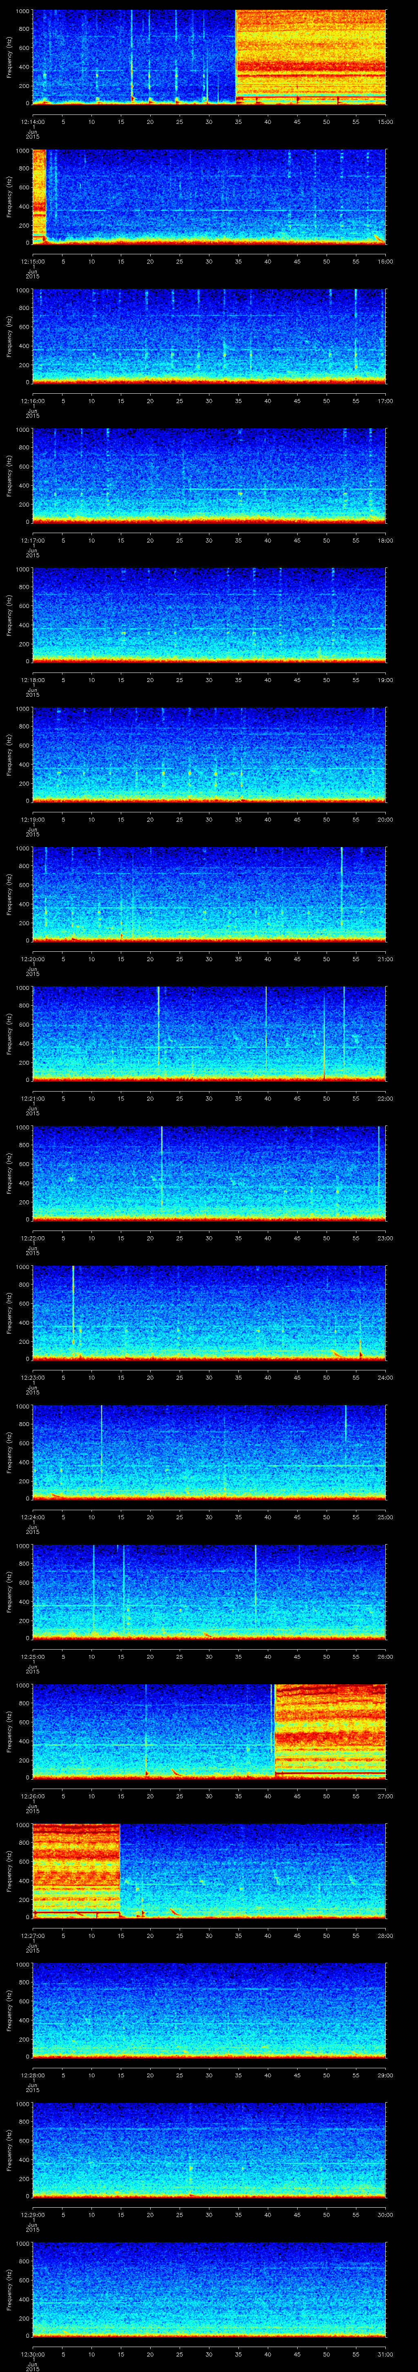Select the spectrogram plot starting at 12:16:00
Screen dimensions: 418x2372
(x=209, y=336)
